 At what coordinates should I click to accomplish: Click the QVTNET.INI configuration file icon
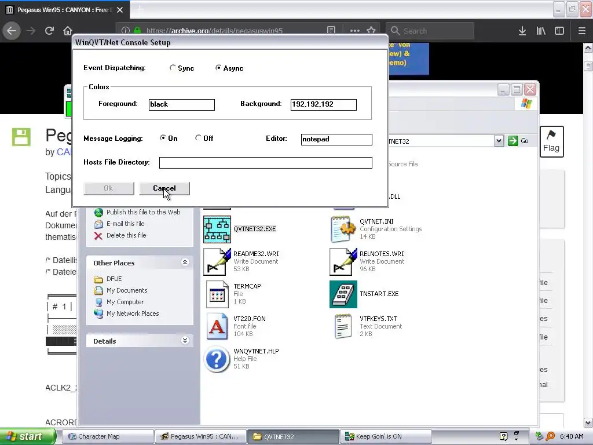coord(343,229)
